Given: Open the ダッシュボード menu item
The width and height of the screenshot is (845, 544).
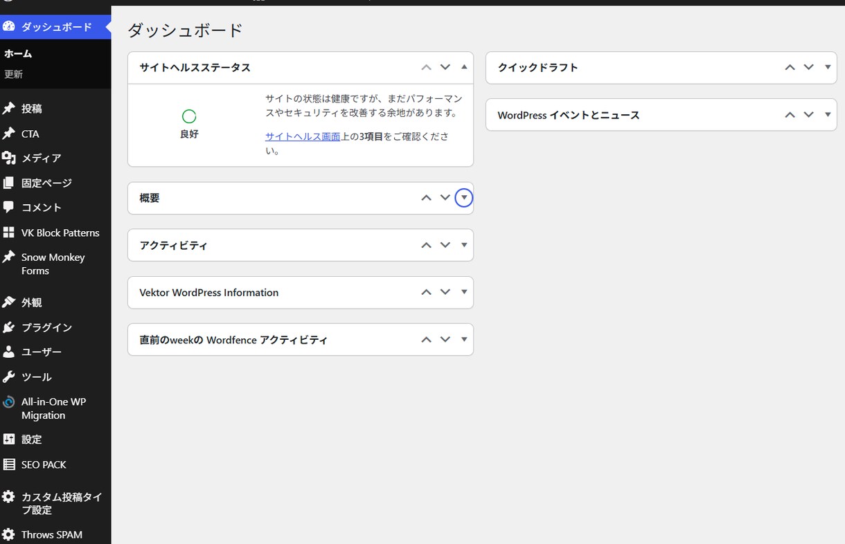Looking at the screenshot, I should tap(55, 27).
